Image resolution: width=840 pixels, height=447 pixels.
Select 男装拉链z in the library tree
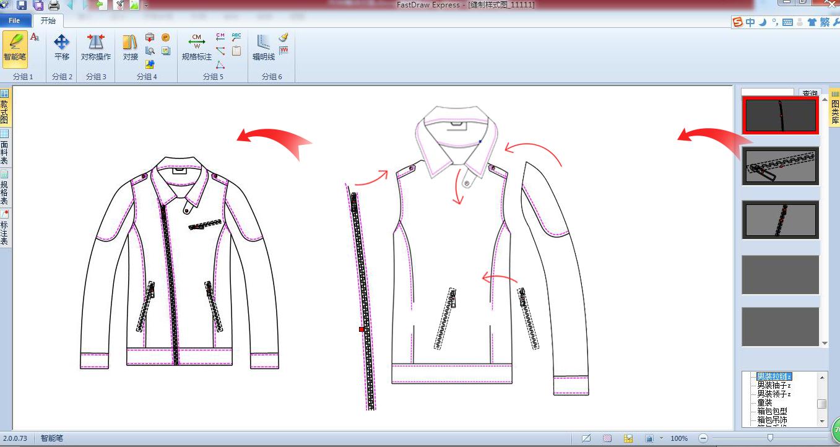click(x=774, y=376)
